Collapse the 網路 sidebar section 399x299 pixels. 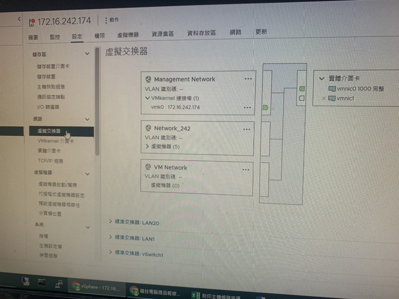coord(87,119)
